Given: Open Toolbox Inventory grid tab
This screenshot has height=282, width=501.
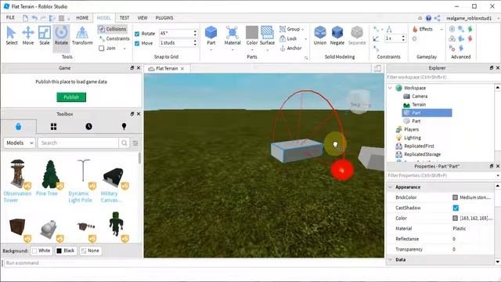Looking at the screenshot, I should click(54, 127).
